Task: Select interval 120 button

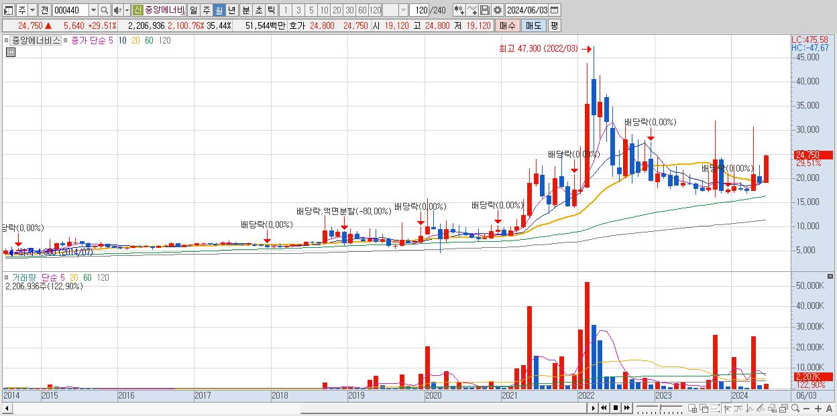Action: pos(375,10)
